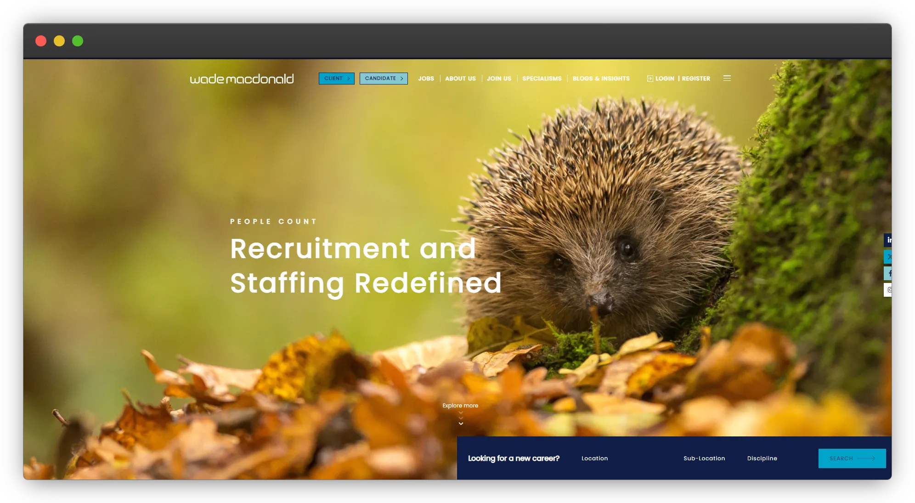Open the Specialisms menu item

(x=542, y=79)
